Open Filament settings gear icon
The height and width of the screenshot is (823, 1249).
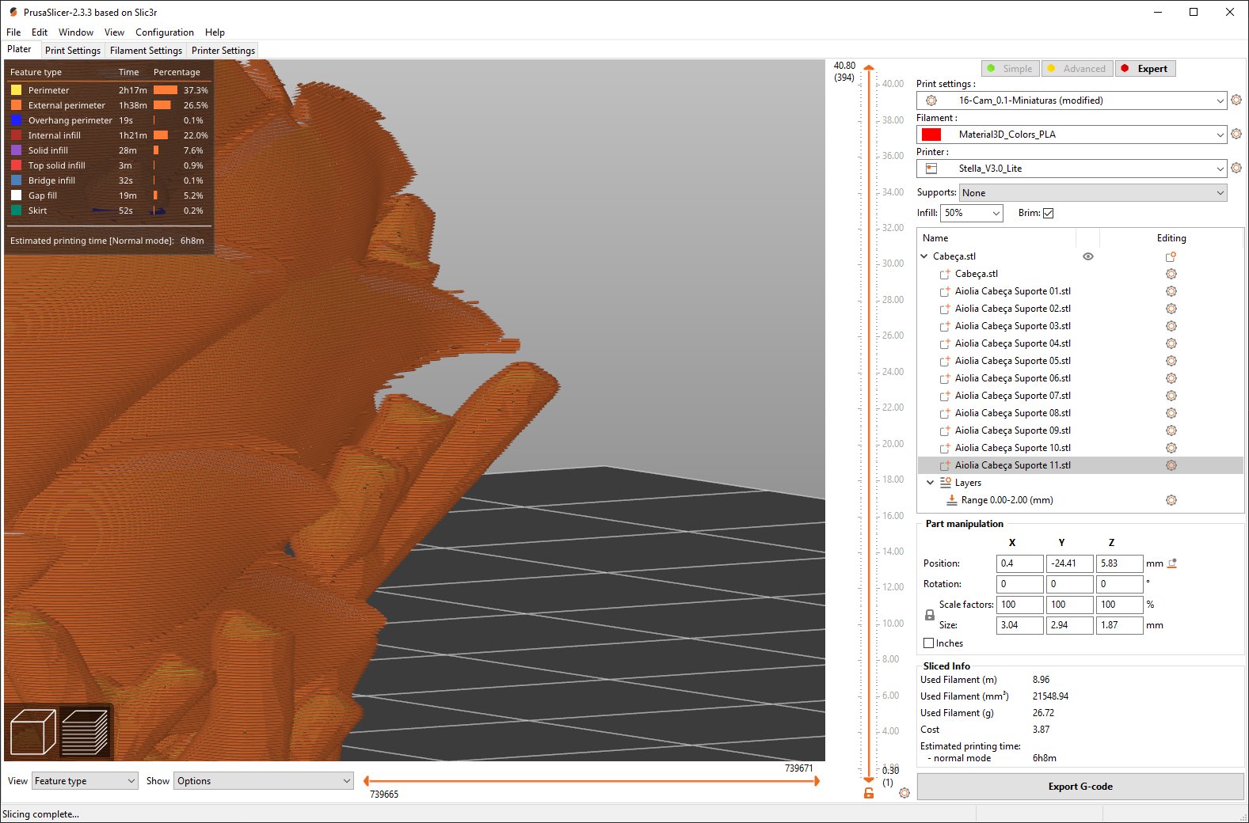(x=1236, y=134)
